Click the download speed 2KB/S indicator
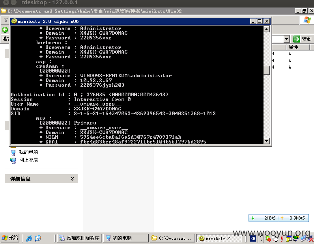The width and height of the screenshot is (314, 244). (x=264, y=218)
